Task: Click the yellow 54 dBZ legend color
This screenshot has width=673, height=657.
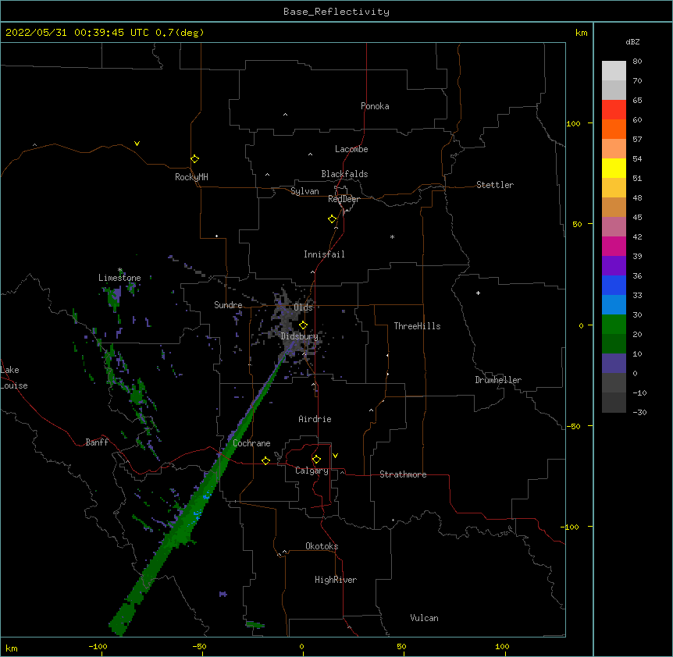Action: tap(614, 168)
